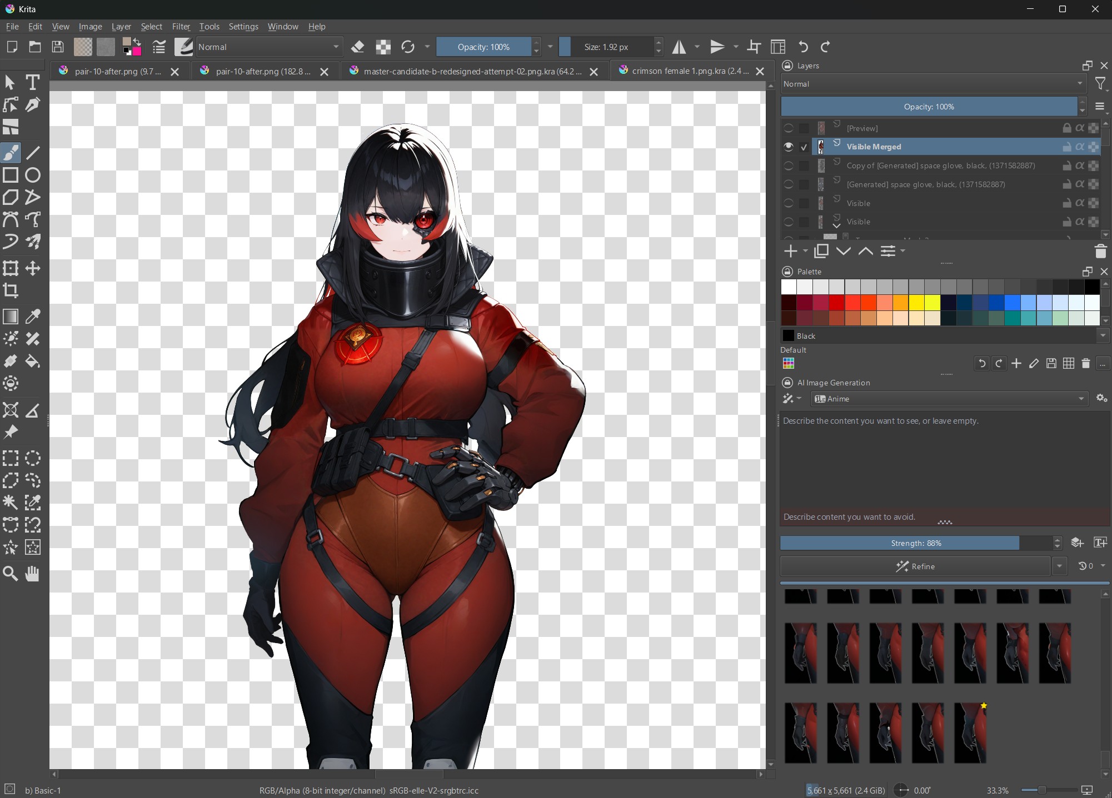Toggle Eraser mode

pos(358,47)
